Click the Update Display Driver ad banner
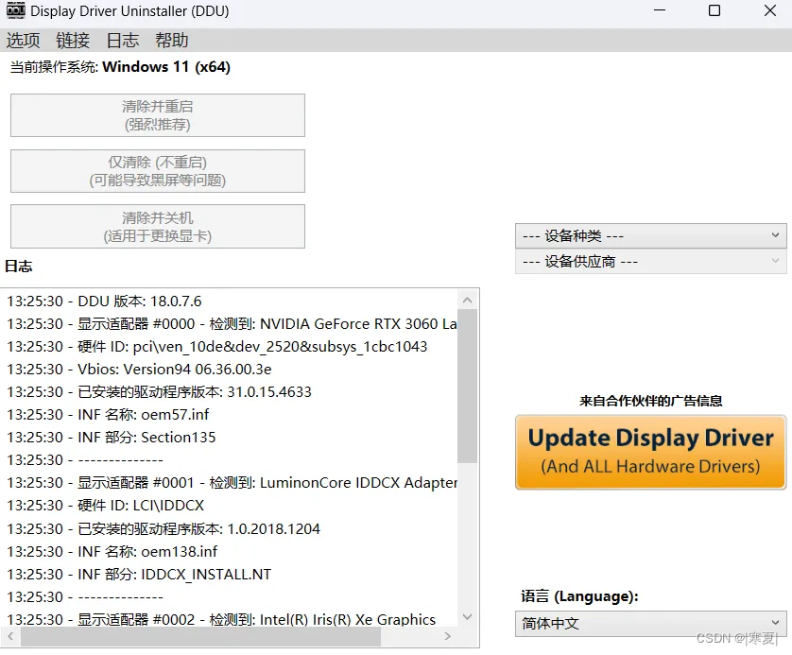 coord(650,452)
